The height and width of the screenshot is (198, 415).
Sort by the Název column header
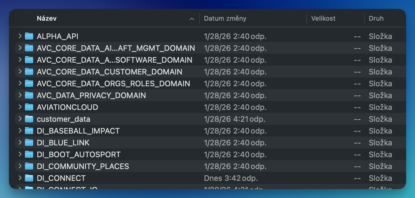[x=47, y=19]
